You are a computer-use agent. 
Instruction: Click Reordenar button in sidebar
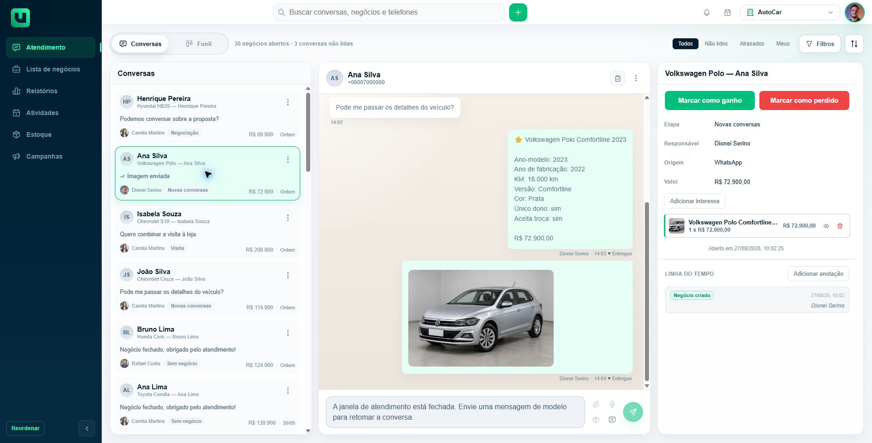[26, 428]
